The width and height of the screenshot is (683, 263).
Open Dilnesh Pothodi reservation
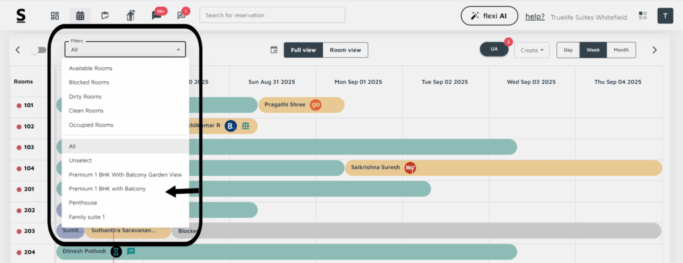tap(287, 252)
